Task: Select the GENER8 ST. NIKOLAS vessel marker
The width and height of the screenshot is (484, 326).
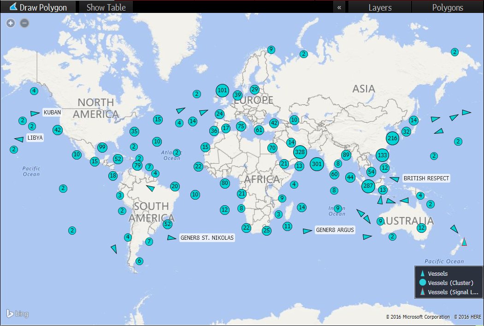Action: tap(171, 237)
